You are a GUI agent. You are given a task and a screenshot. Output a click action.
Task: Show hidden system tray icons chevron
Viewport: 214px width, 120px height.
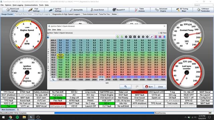(185, 117)
